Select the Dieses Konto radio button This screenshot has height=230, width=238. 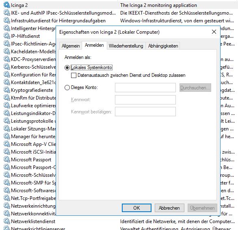tap(67, 87)
